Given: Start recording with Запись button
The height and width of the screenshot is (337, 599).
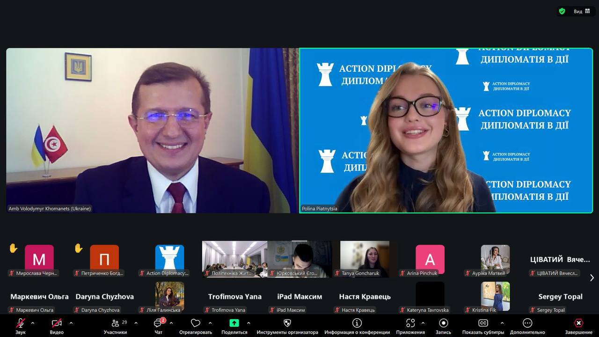Looking at the screenshot, I should coord(443,323).
